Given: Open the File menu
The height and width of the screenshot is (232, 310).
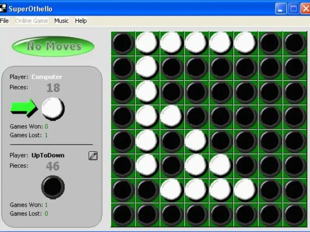Looking at the screenshot, I should (x=4, y=21).
